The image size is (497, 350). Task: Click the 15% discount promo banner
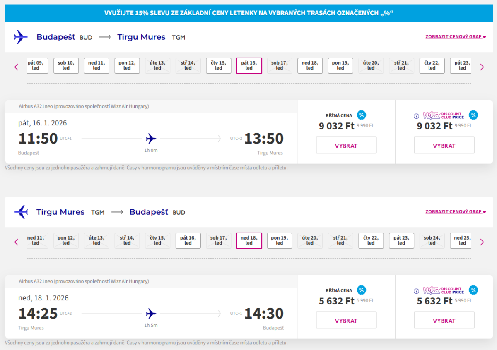click(249, 13)
